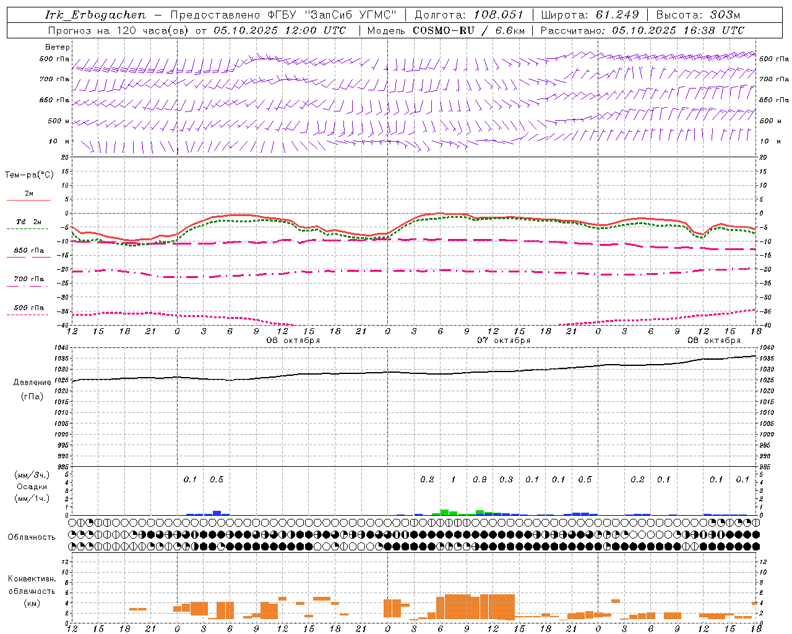Click the calculation time 05.10.2025 16:38 UTC
This screenshot has height=634, width=792.
tap(678, 30)
